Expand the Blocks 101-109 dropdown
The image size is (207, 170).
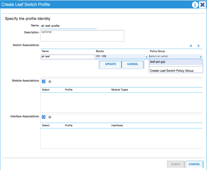click(147, 57)
